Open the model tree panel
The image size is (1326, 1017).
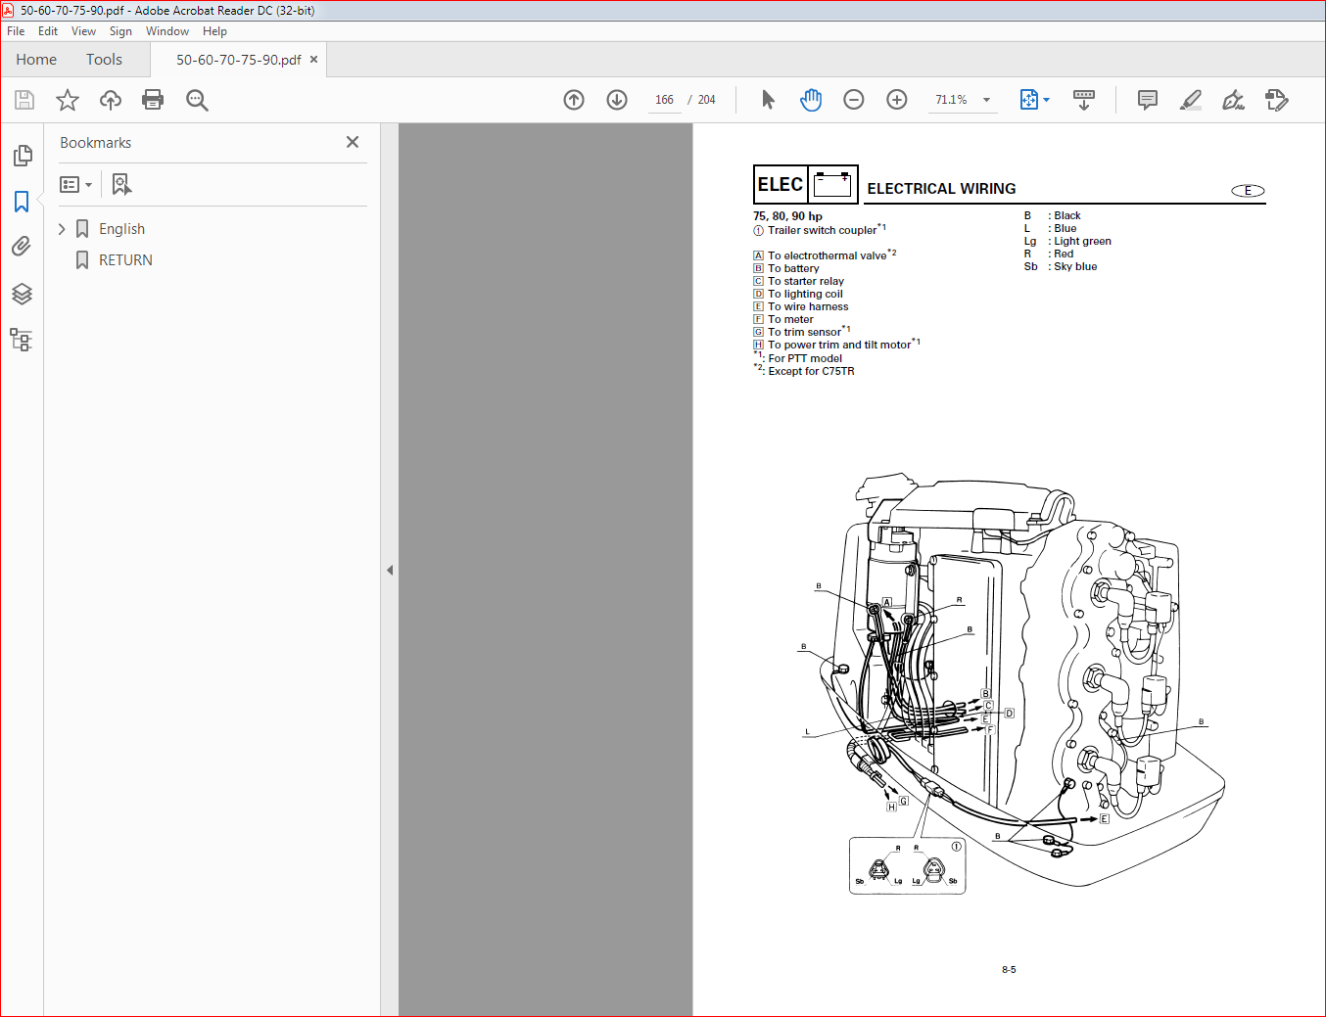[x=22, y=340]
